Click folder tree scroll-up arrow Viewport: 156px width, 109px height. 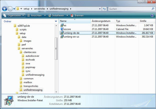pyautogui.click(x=56, y=26)
